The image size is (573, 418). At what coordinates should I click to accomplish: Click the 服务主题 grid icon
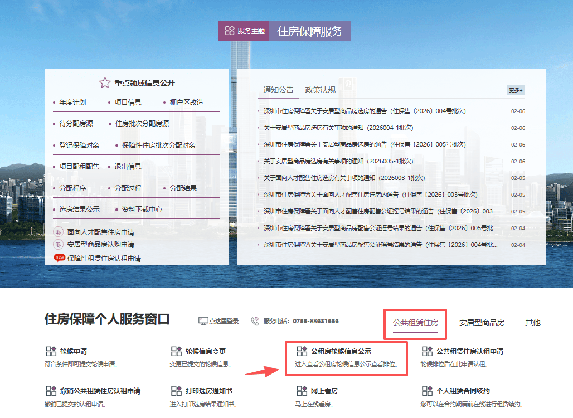tap(229, 31)
